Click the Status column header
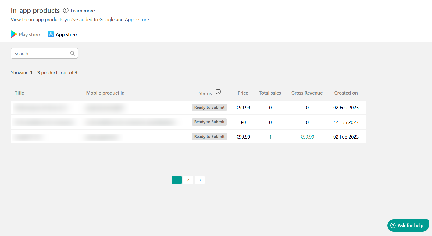The image size is (432, 236). tap(205, 93)
